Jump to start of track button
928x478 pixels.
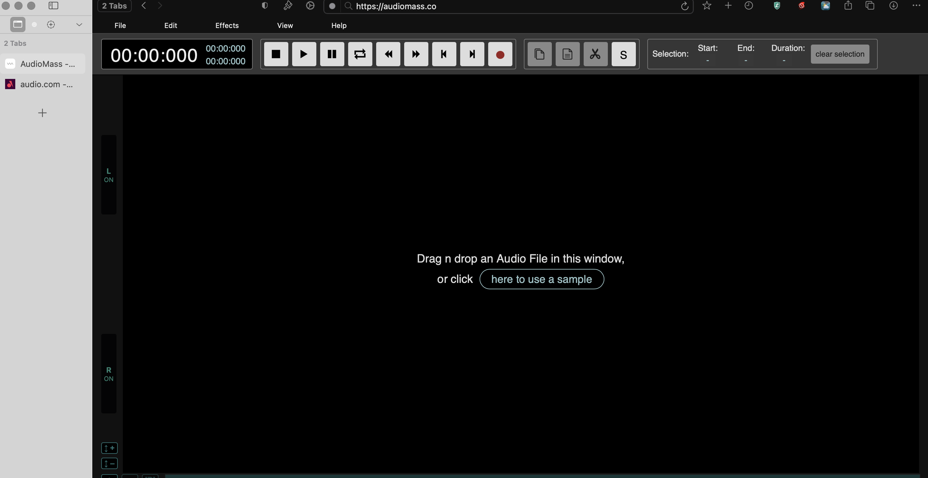pos(444,54)
